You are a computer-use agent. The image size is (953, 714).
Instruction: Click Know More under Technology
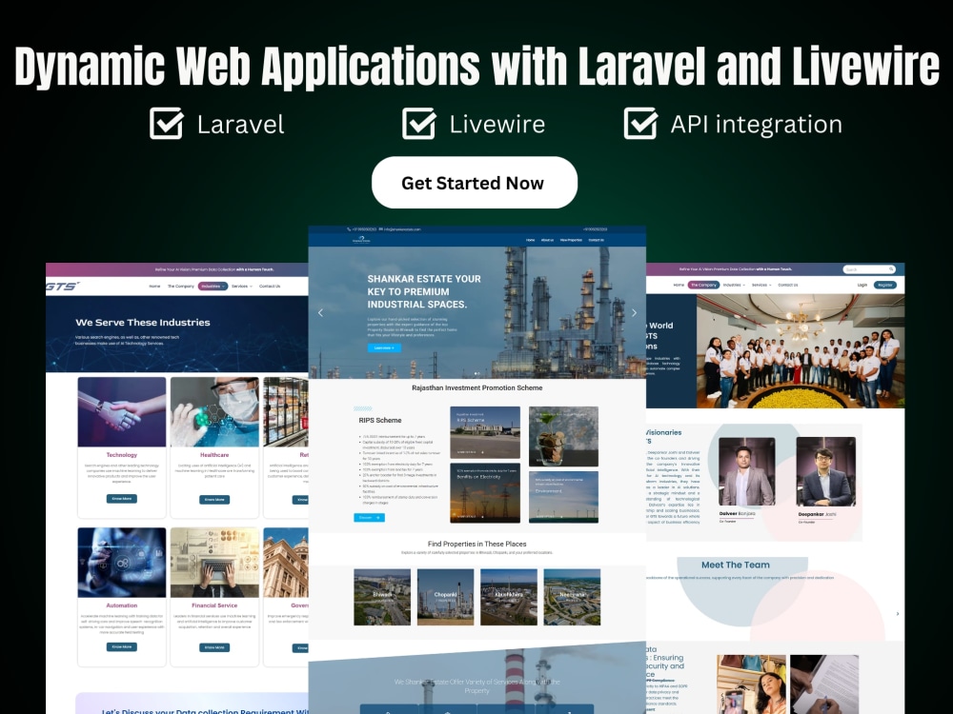122,499
